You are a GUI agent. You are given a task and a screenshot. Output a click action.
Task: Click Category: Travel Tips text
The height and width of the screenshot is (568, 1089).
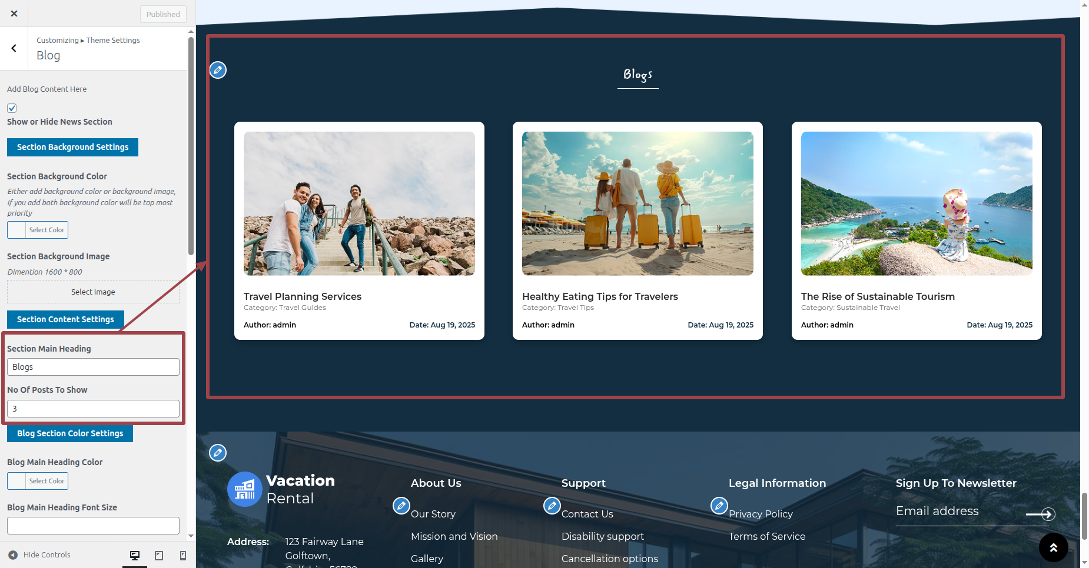(x=558, y=308)
